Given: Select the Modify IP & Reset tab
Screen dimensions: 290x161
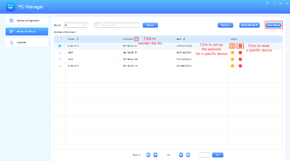Looking at the screenshot, I should click(27, 32).
